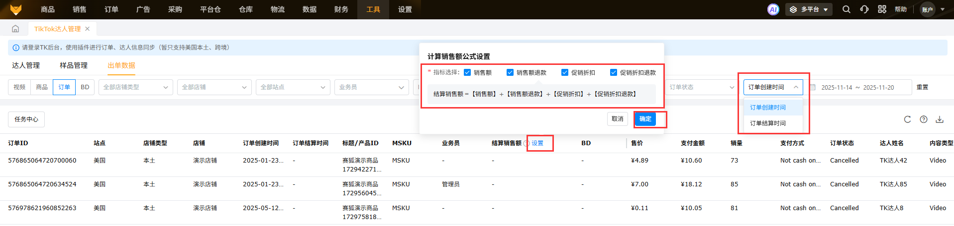Screen dimensions: 954x226
Task: Uncheck the 销售额 checkbox
Action: pos(467,72)
